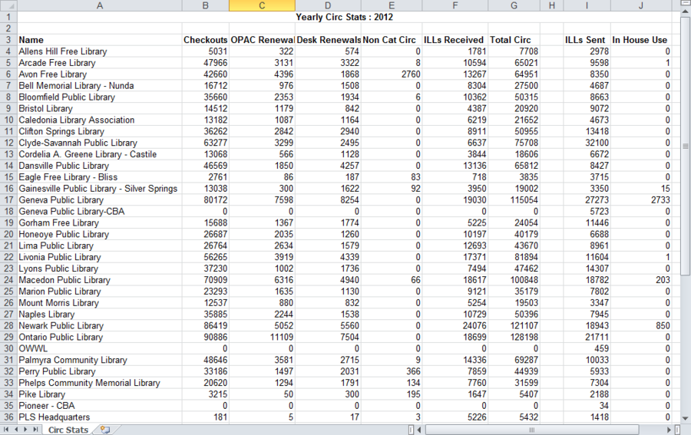
Task: Click the 'ILLs Sent' header cell
Action: (587, 40)
